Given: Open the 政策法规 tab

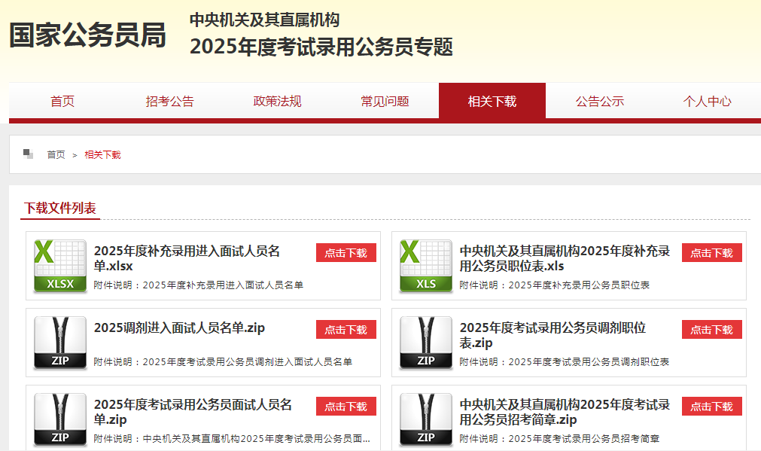Looking at the screenshot, I should 277,102.
